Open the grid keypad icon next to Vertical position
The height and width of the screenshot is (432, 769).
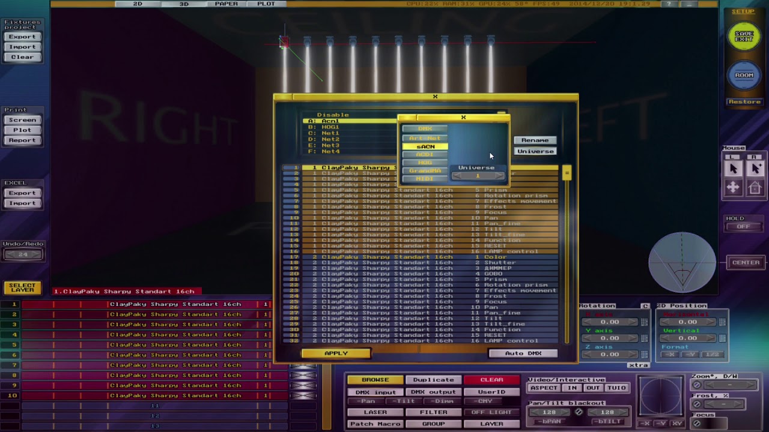722,338
